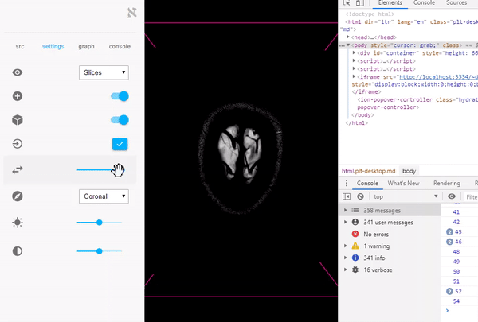Click the html.plt-desktop.md breadcrumb
478x322 pixels.
(x=368, y=171)
